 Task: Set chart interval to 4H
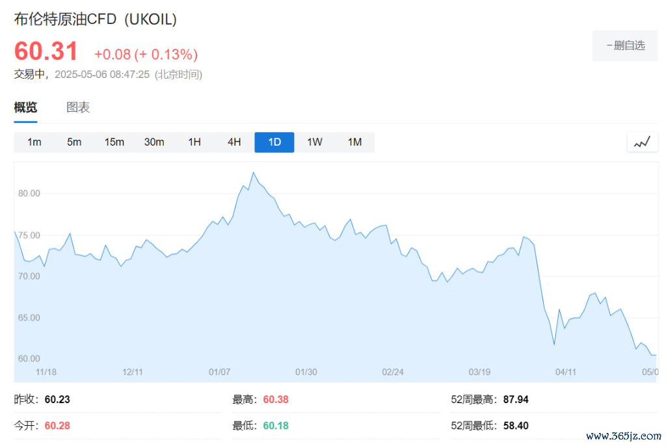pyautogui.click(x=234, y=142)
